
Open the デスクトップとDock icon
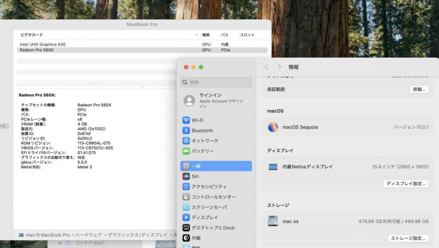186,227
